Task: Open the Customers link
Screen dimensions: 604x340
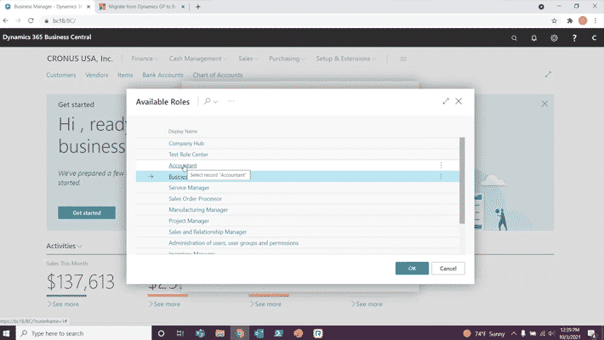Action: point(61,75)
